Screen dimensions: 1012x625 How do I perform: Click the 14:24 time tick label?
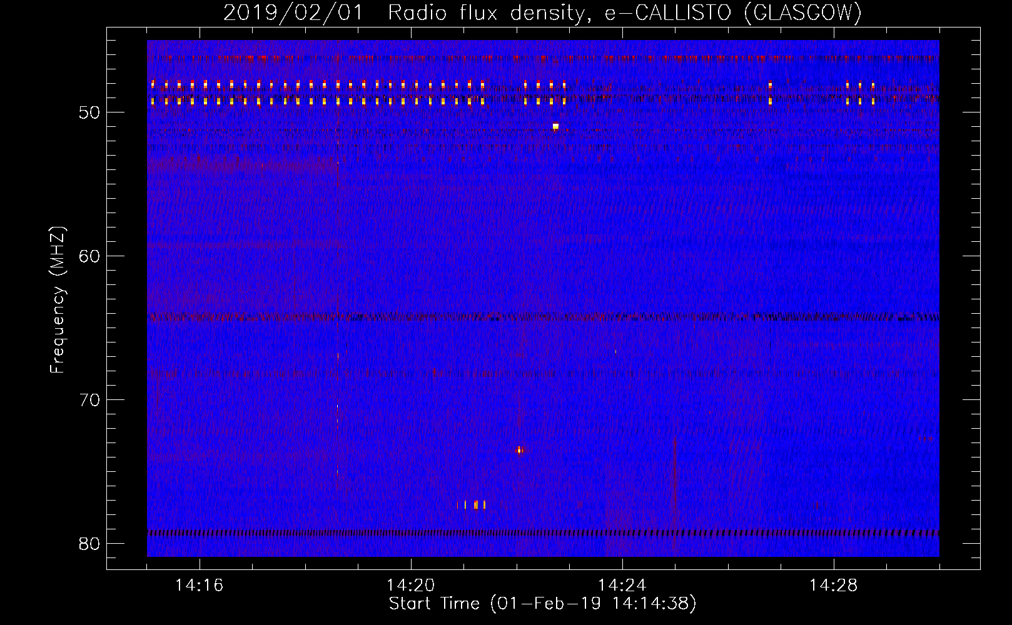click(622, 586)
